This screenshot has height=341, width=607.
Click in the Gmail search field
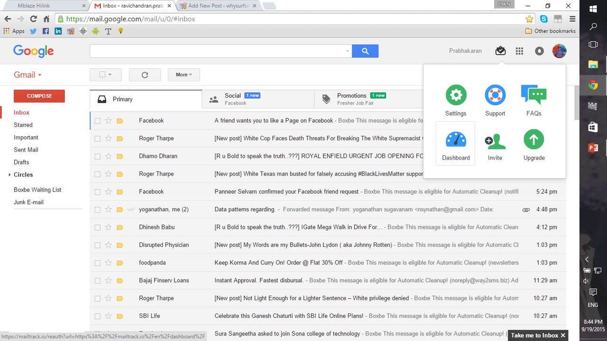tap(217, 51)
